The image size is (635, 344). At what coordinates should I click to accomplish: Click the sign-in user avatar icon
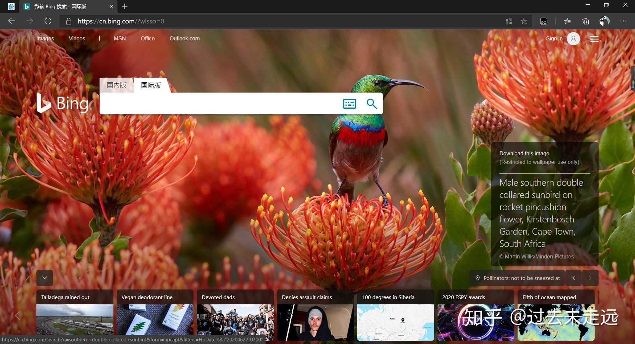(573, 39)
